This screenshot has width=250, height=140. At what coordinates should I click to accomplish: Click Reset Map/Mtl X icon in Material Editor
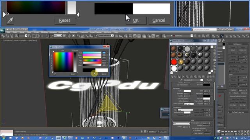pyautogui.click(x=183, y=77)
